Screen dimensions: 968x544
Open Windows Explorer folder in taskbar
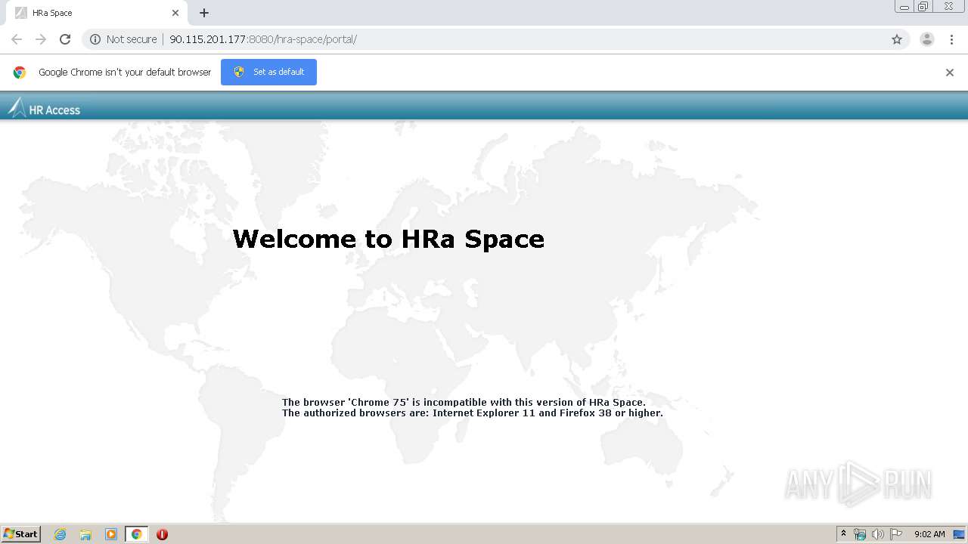[85, 534]
